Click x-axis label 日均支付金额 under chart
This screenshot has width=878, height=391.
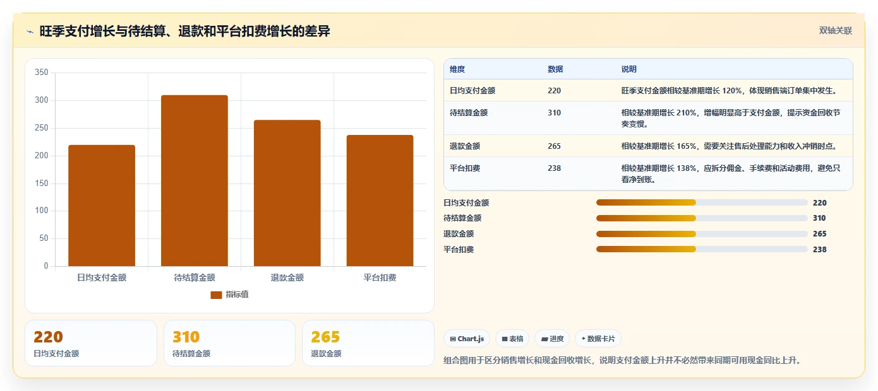[102, 277]
